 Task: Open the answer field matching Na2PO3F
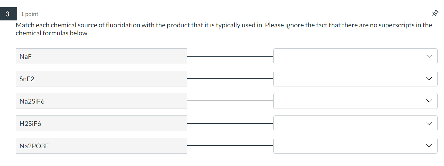[350, 146]
